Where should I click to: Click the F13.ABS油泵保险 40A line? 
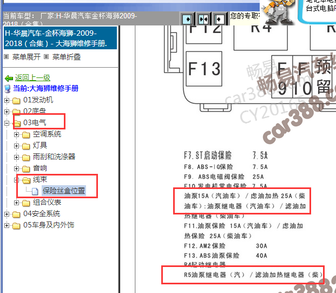226,256
